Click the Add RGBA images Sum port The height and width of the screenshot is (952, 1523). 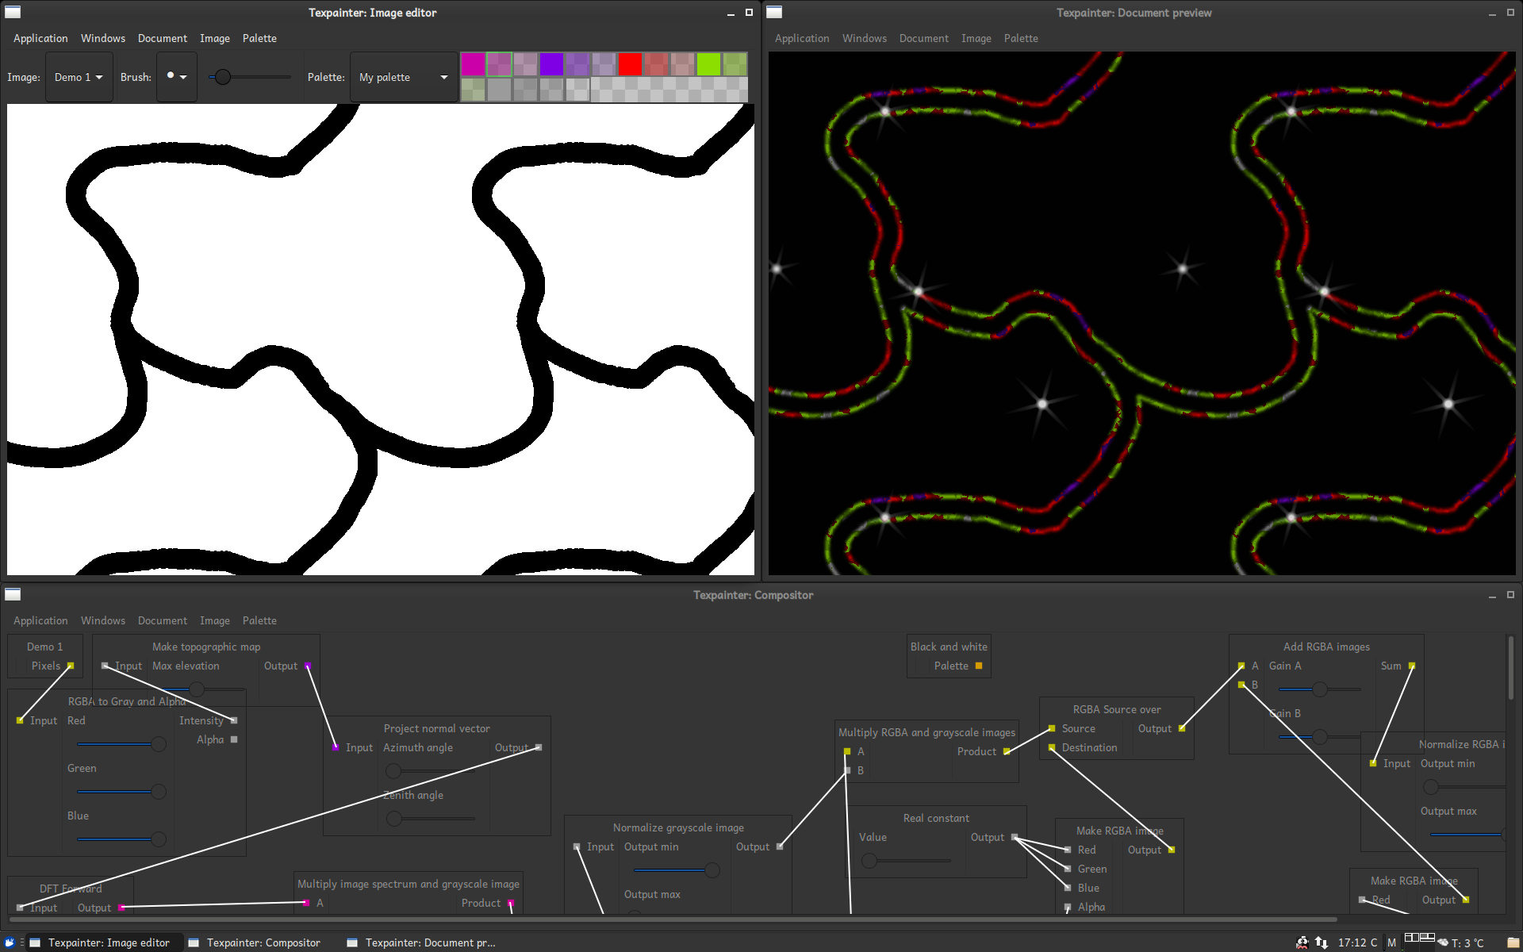pyautogui.click(x=1412, y=666)
